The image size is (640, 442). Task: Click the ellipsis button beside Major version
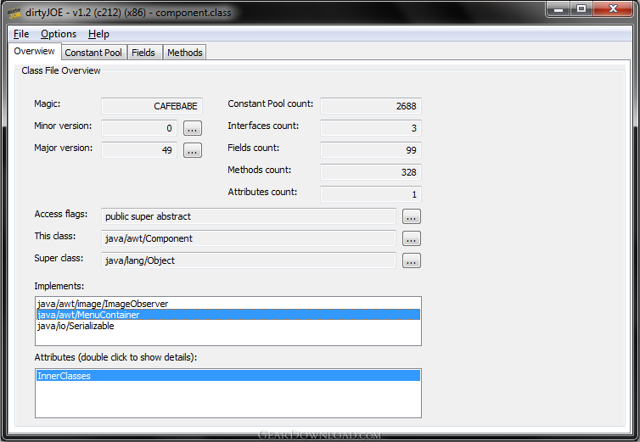pos(193,150)
